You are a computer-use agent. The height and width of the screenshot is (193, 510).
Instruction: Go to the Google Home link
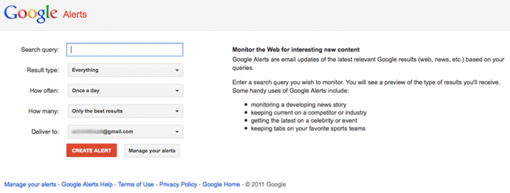pyautogui.click(x=221, y=184)
